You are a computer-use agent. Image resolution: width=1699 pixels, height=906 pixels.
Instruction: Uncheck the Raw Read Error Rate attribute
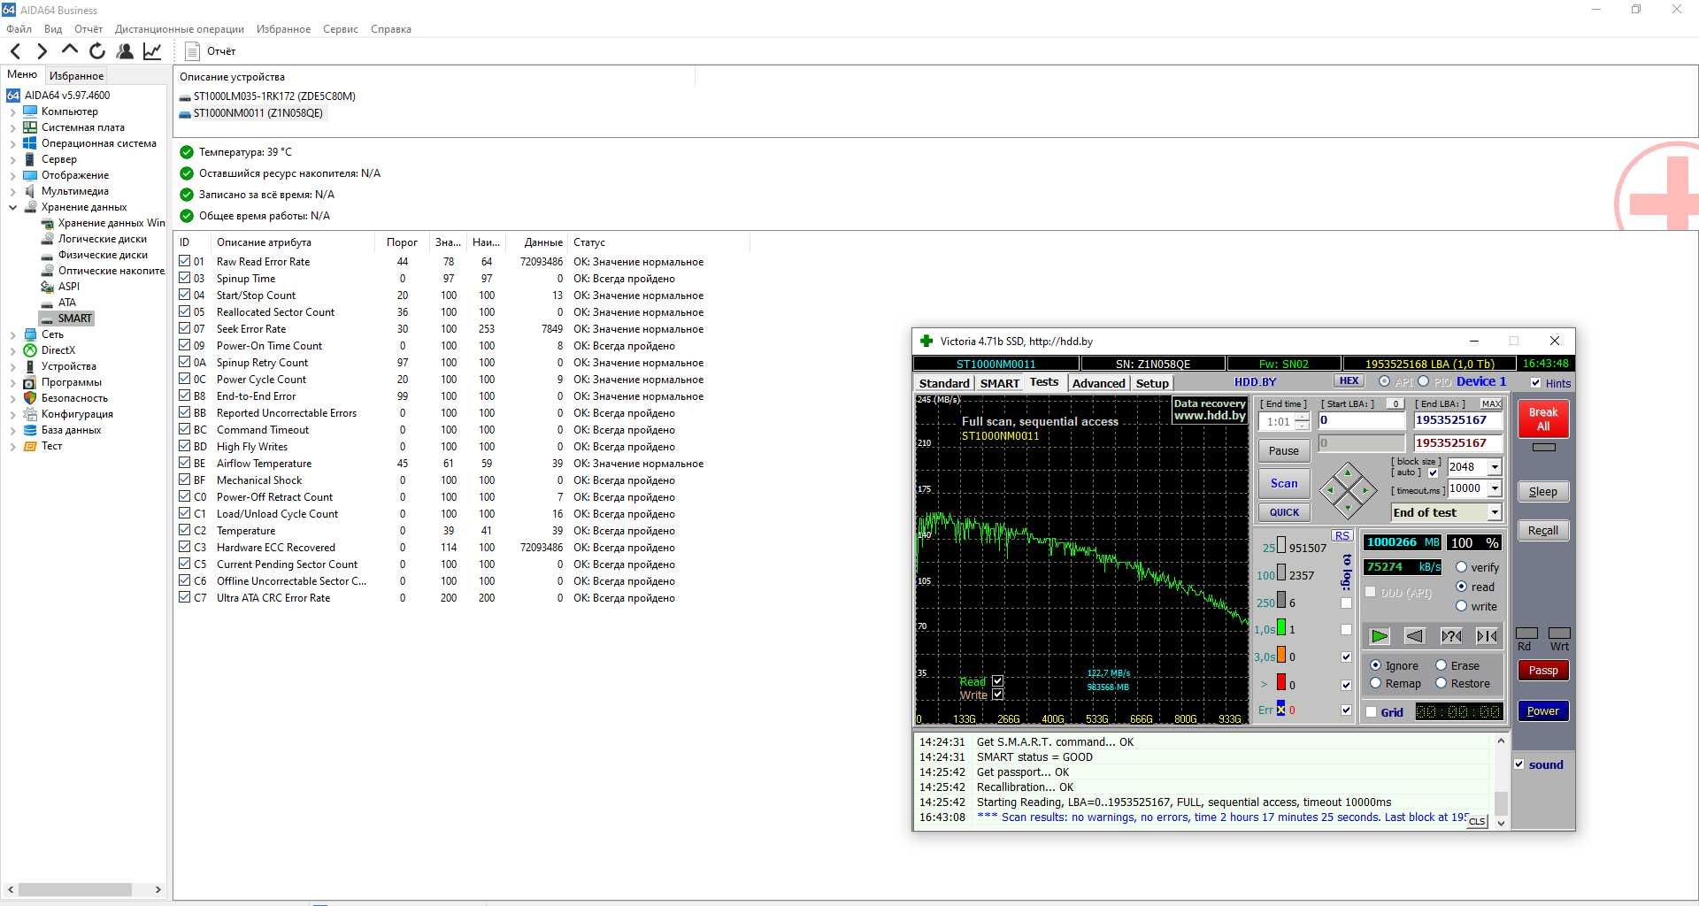point(185,262)
